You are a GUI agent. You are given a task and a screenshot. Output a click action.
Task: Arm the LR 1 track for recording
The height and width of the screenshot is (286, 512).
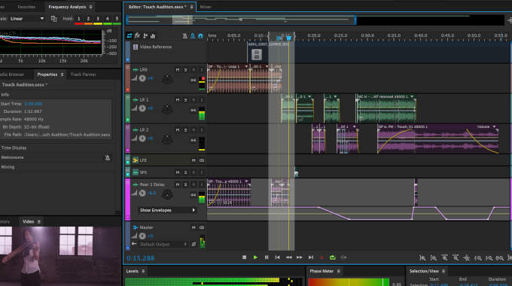click(194, 99)
